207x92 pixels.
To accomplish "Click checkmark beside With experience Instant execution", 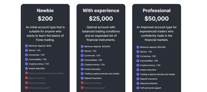I will (x=82, y=69).
